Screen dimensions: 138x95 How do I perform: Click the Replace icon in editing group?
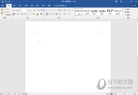[126, 12]
